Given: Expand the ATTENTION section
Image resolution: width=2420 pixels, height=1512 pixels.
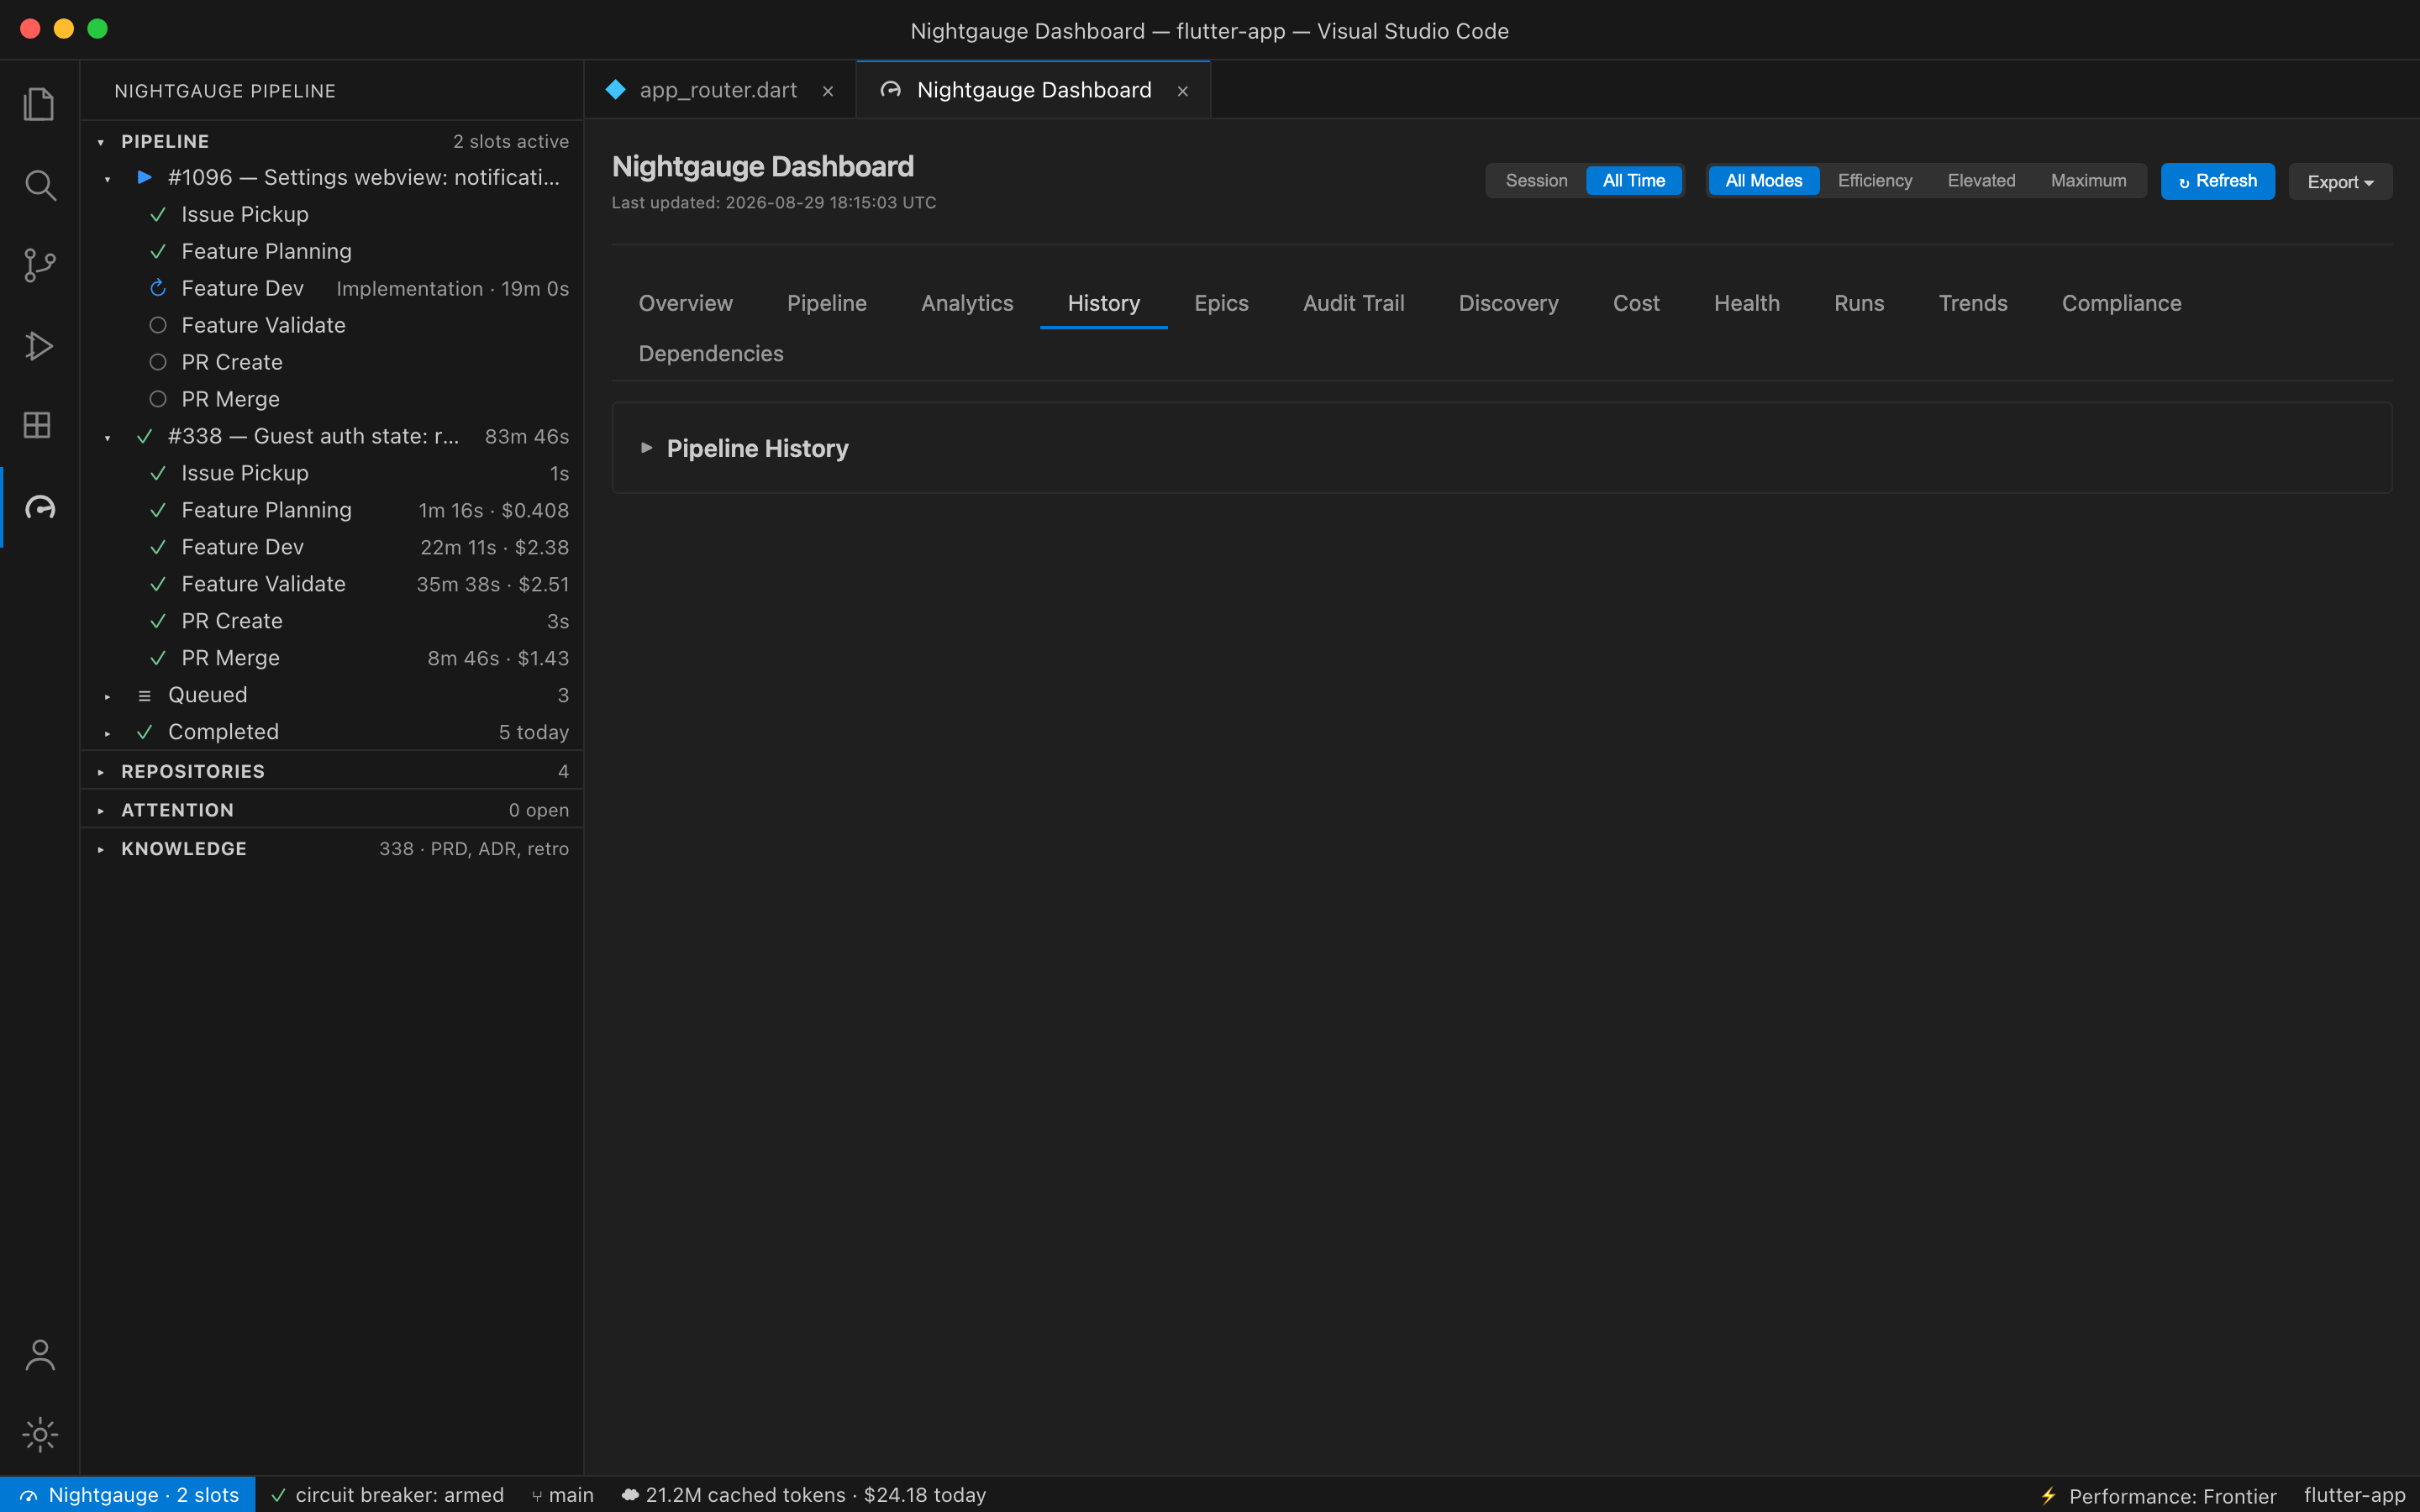Looking at the screenshot, I should 101,811.
